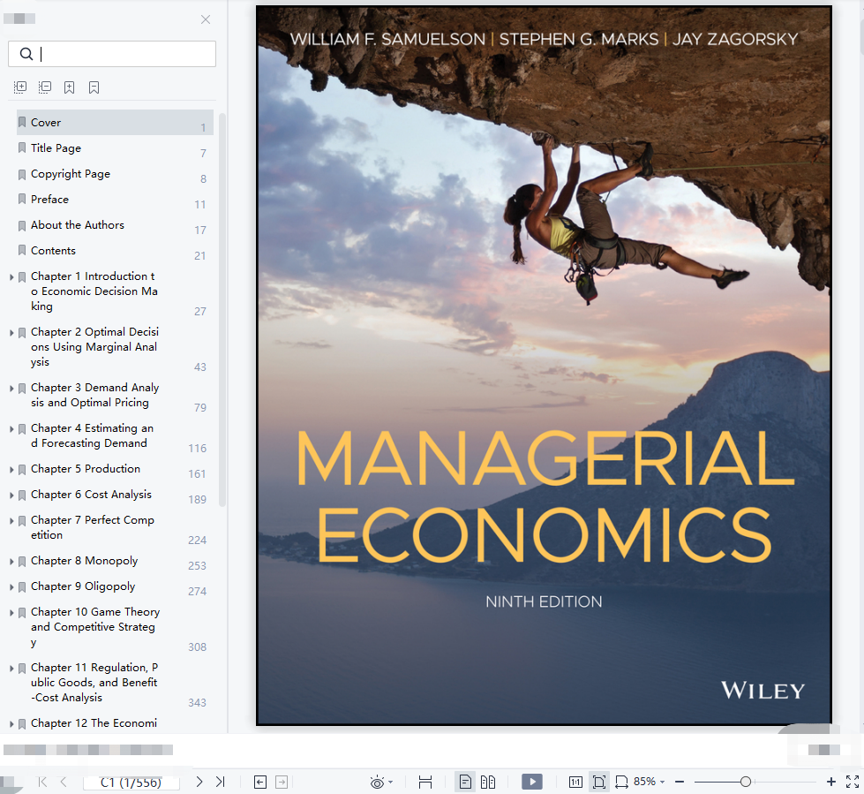Expand Chapter 8 Monopoly bookmark
Image resolution: width=864 pixels, height=794 pixels.
pyautogui.click(x=11, y=562)
